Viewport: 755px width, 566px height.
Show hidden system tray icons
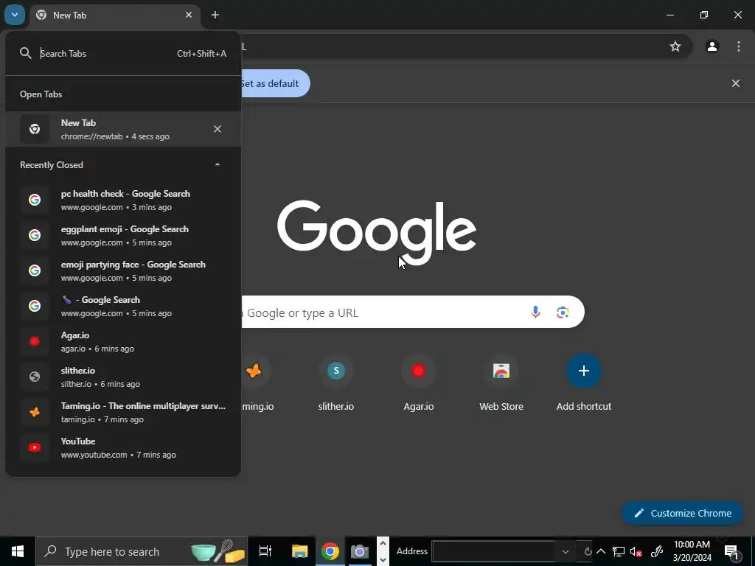[601, 551]
